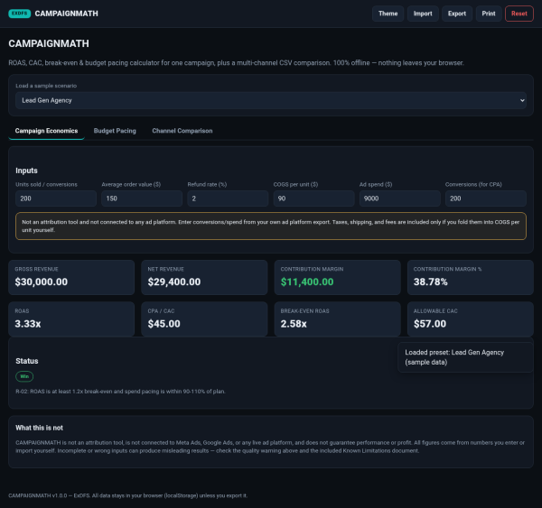Click the CAMPAIGNMATH header title
This screenshot has height=508, width=542.
pyautogui.click(x=66, y=14)
